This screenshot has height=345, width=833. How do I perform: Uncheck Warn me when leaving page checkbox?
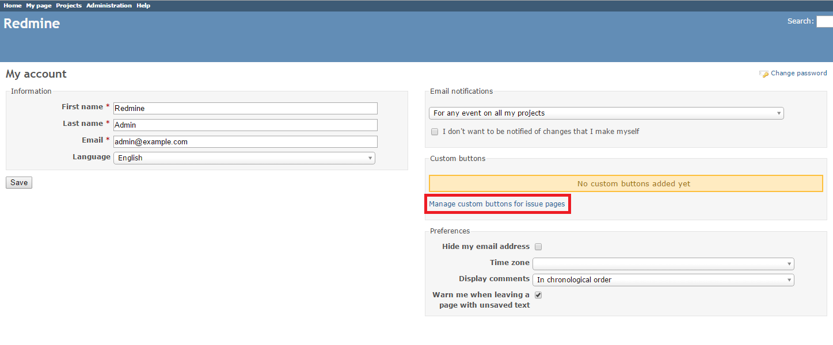click(538, 295)
